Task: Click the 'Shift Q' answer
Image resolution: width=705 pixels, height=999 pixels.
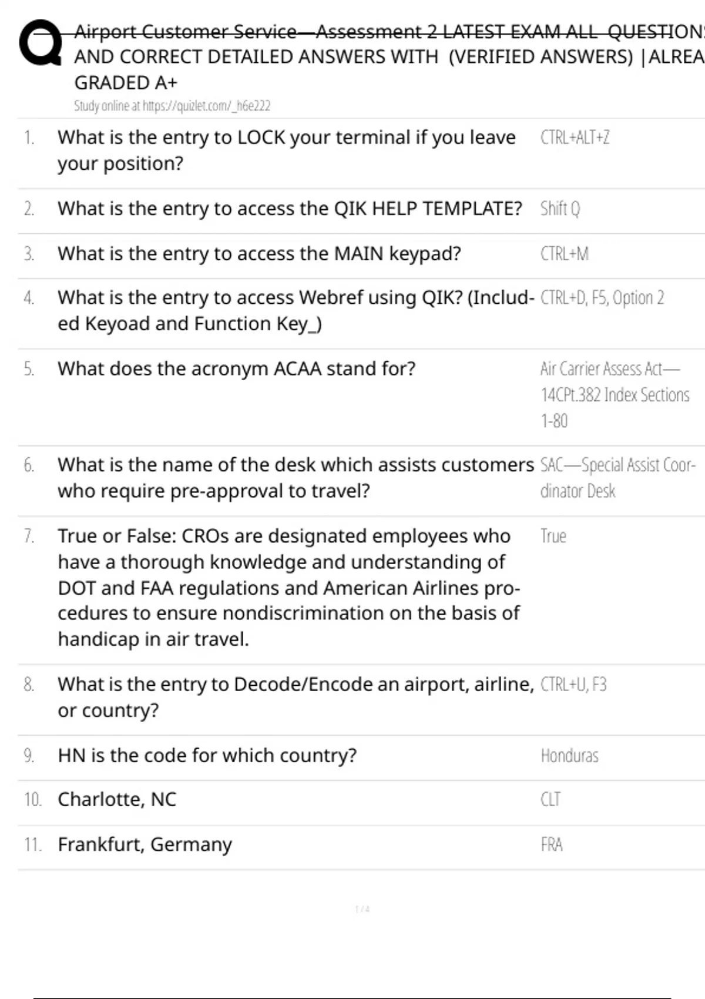Action: (x=560, y=209)
